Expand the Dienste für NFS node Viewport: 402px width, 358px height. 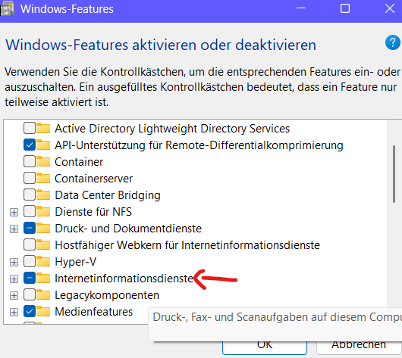[14, 212]
